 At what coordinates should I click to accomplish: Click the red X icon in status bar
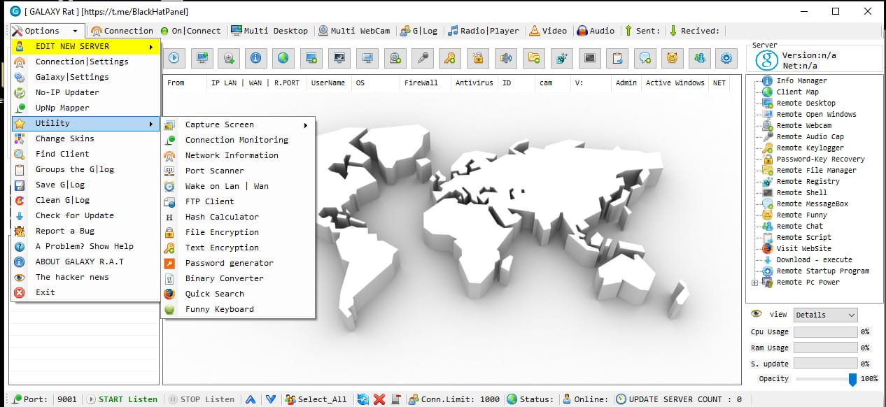(x=379, y=399)
